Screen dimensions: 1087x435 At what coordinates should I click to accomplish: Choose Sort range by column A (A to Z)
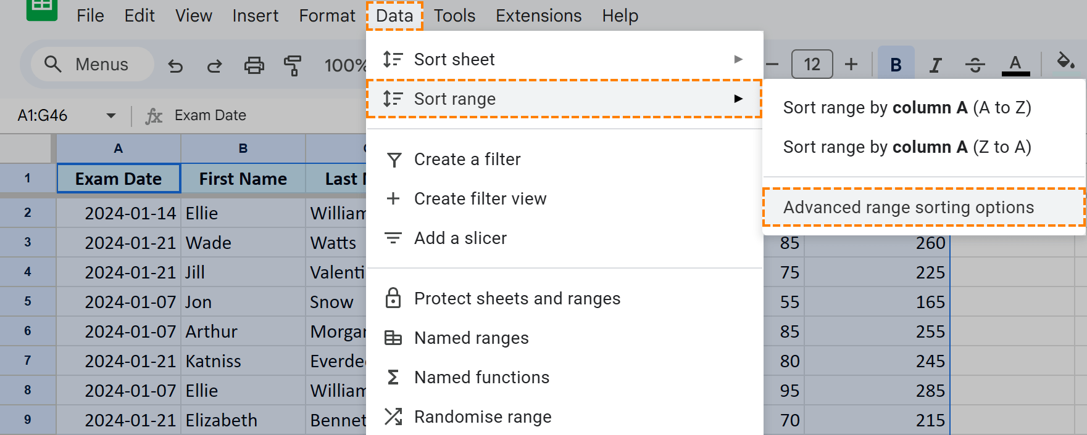coord(923,108)
